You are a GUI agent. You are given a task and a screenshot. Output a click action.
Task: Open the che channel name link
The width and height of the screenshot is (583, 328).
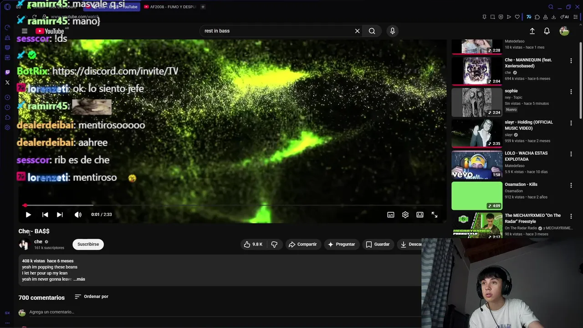tap(38, 242)
